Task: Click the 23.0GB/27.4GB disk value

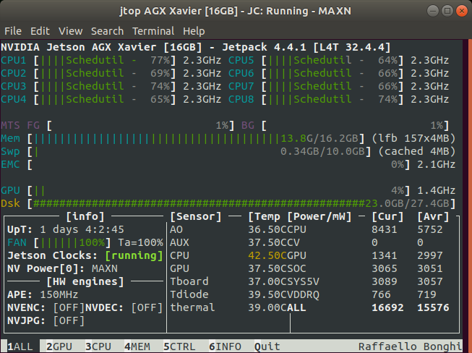Action: tap(407, 203)
